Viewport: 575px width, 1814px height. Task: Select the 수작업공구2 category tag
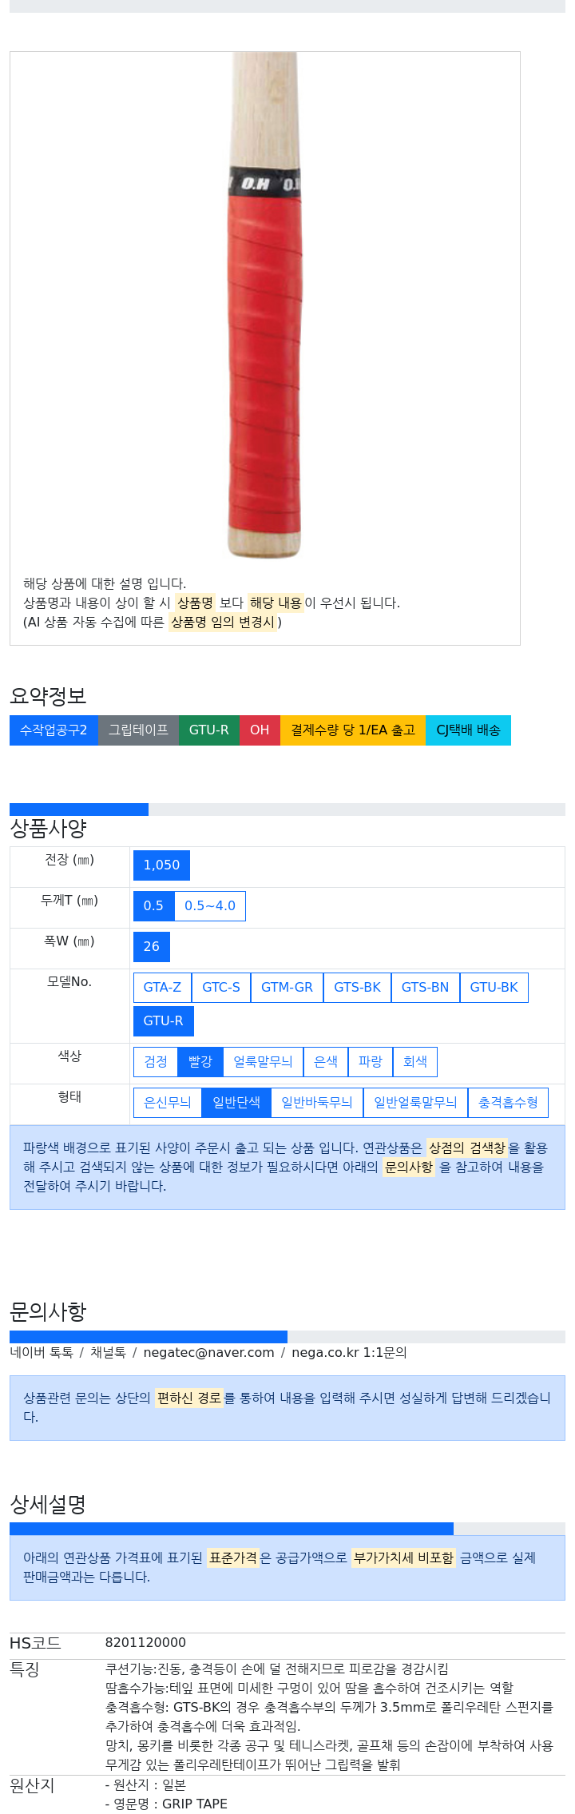54,730
